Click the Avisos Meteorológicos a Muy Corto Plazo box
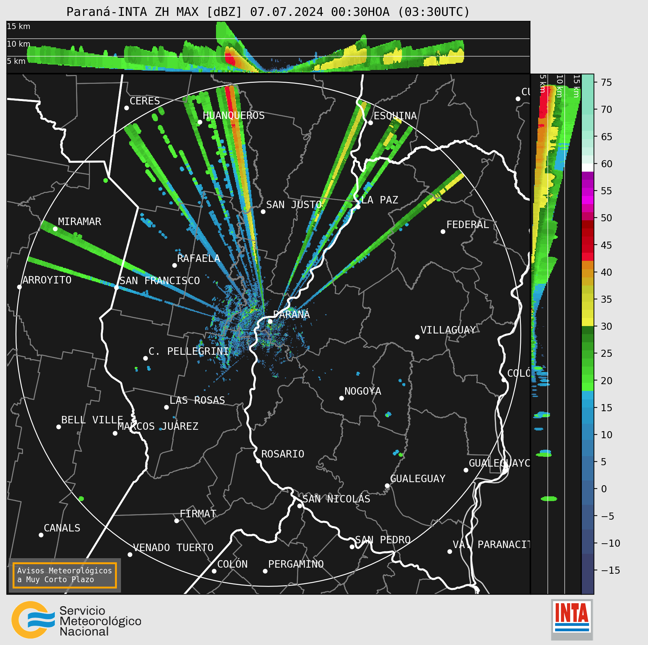The image size is (648, 645). [x=65, y=575]
